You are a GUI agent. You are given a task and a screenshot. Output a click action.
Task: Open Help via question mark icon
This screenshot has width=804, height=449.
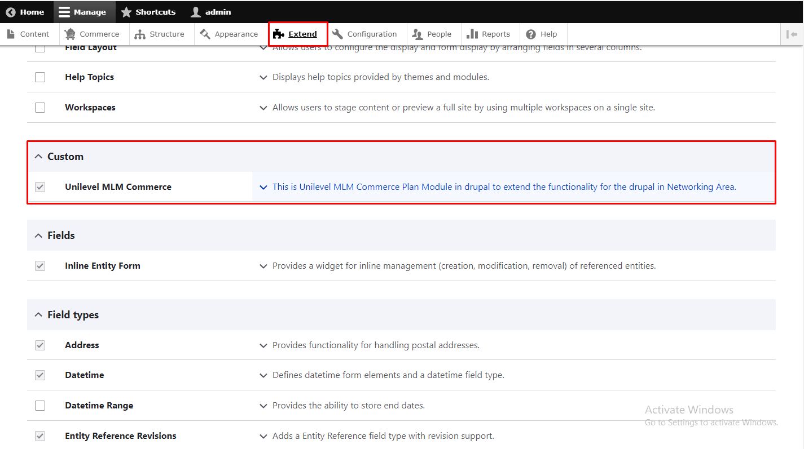point(531,34)
